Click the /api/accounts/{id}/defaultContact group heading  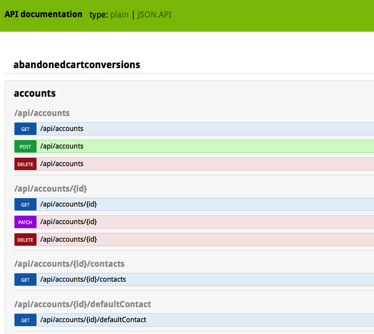click(x=83, y=305)
